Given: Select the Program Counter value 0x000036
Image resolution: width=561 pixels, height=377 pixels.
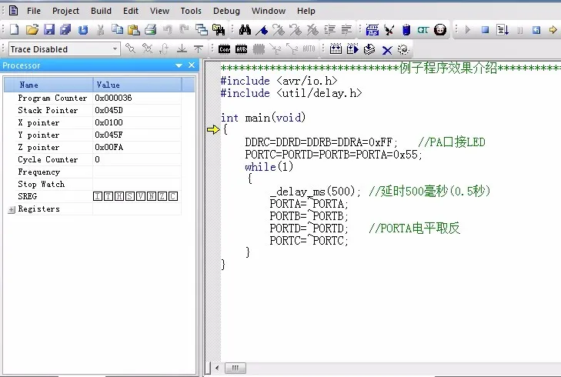Looking at the screenshot, I should [113, 98].
